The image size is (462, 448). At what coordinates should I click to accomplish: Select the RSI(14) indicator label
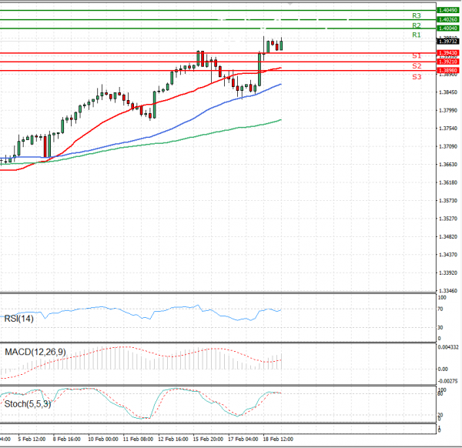pyautogui.click(x=18, y=319)
